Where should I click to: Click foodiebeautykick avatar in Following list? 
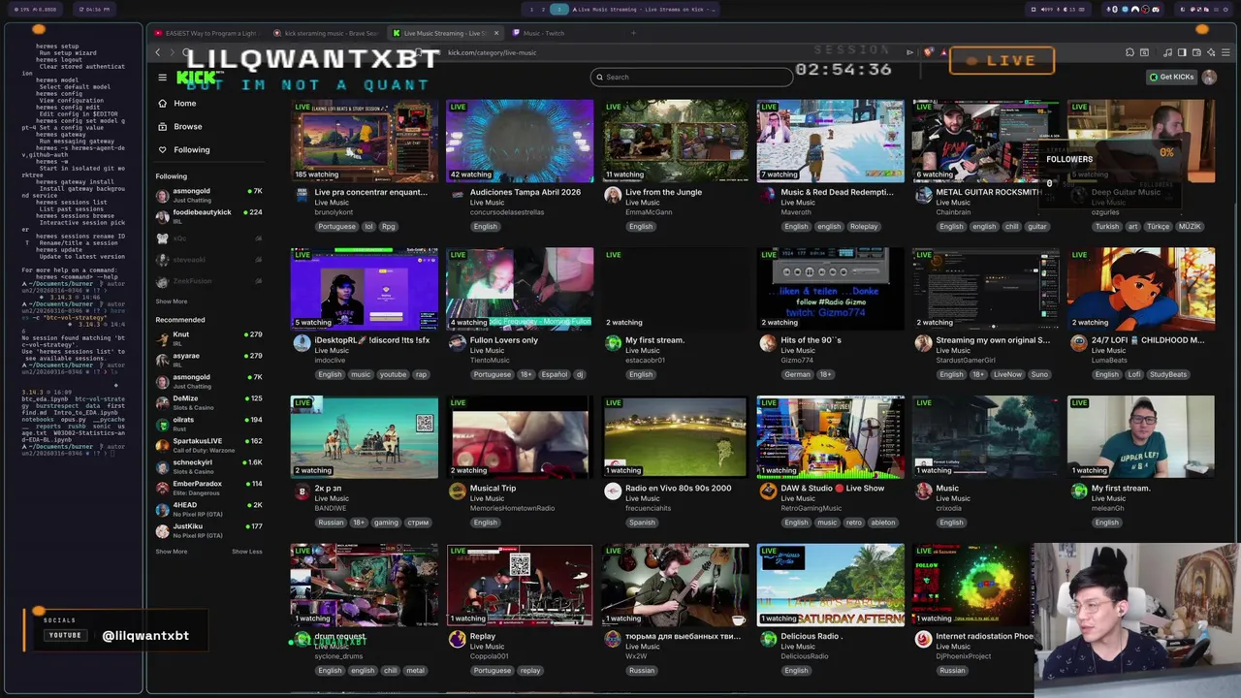(x=162, y=215)
